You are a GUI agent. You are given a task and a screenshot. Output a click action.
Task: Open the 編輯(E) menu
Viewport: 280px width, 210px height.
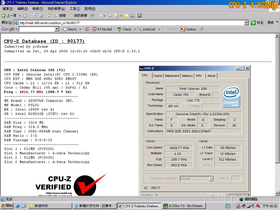pyautogui.click(x=23, y=9)
